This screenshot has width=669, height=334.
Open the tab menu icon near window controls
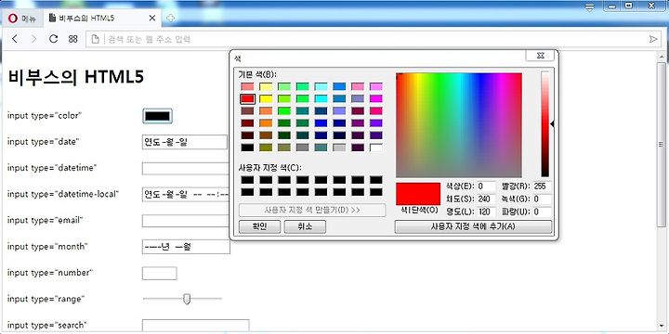coord(591,7)
